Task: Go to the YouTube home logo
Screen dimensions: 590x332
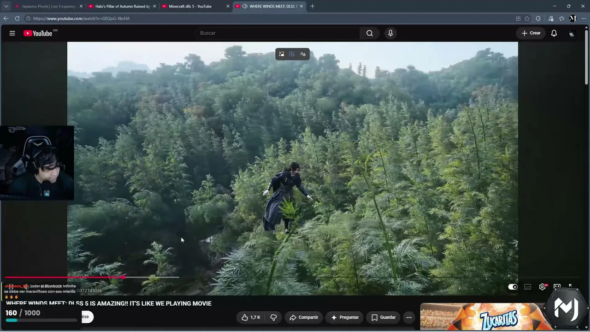Action: (x=38, y=33)
